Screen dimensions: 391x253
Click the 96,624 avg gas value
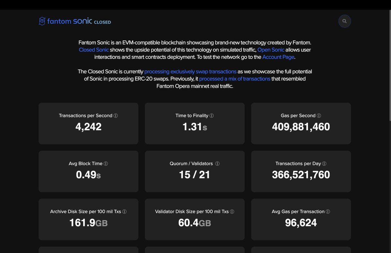coord(301,223)
